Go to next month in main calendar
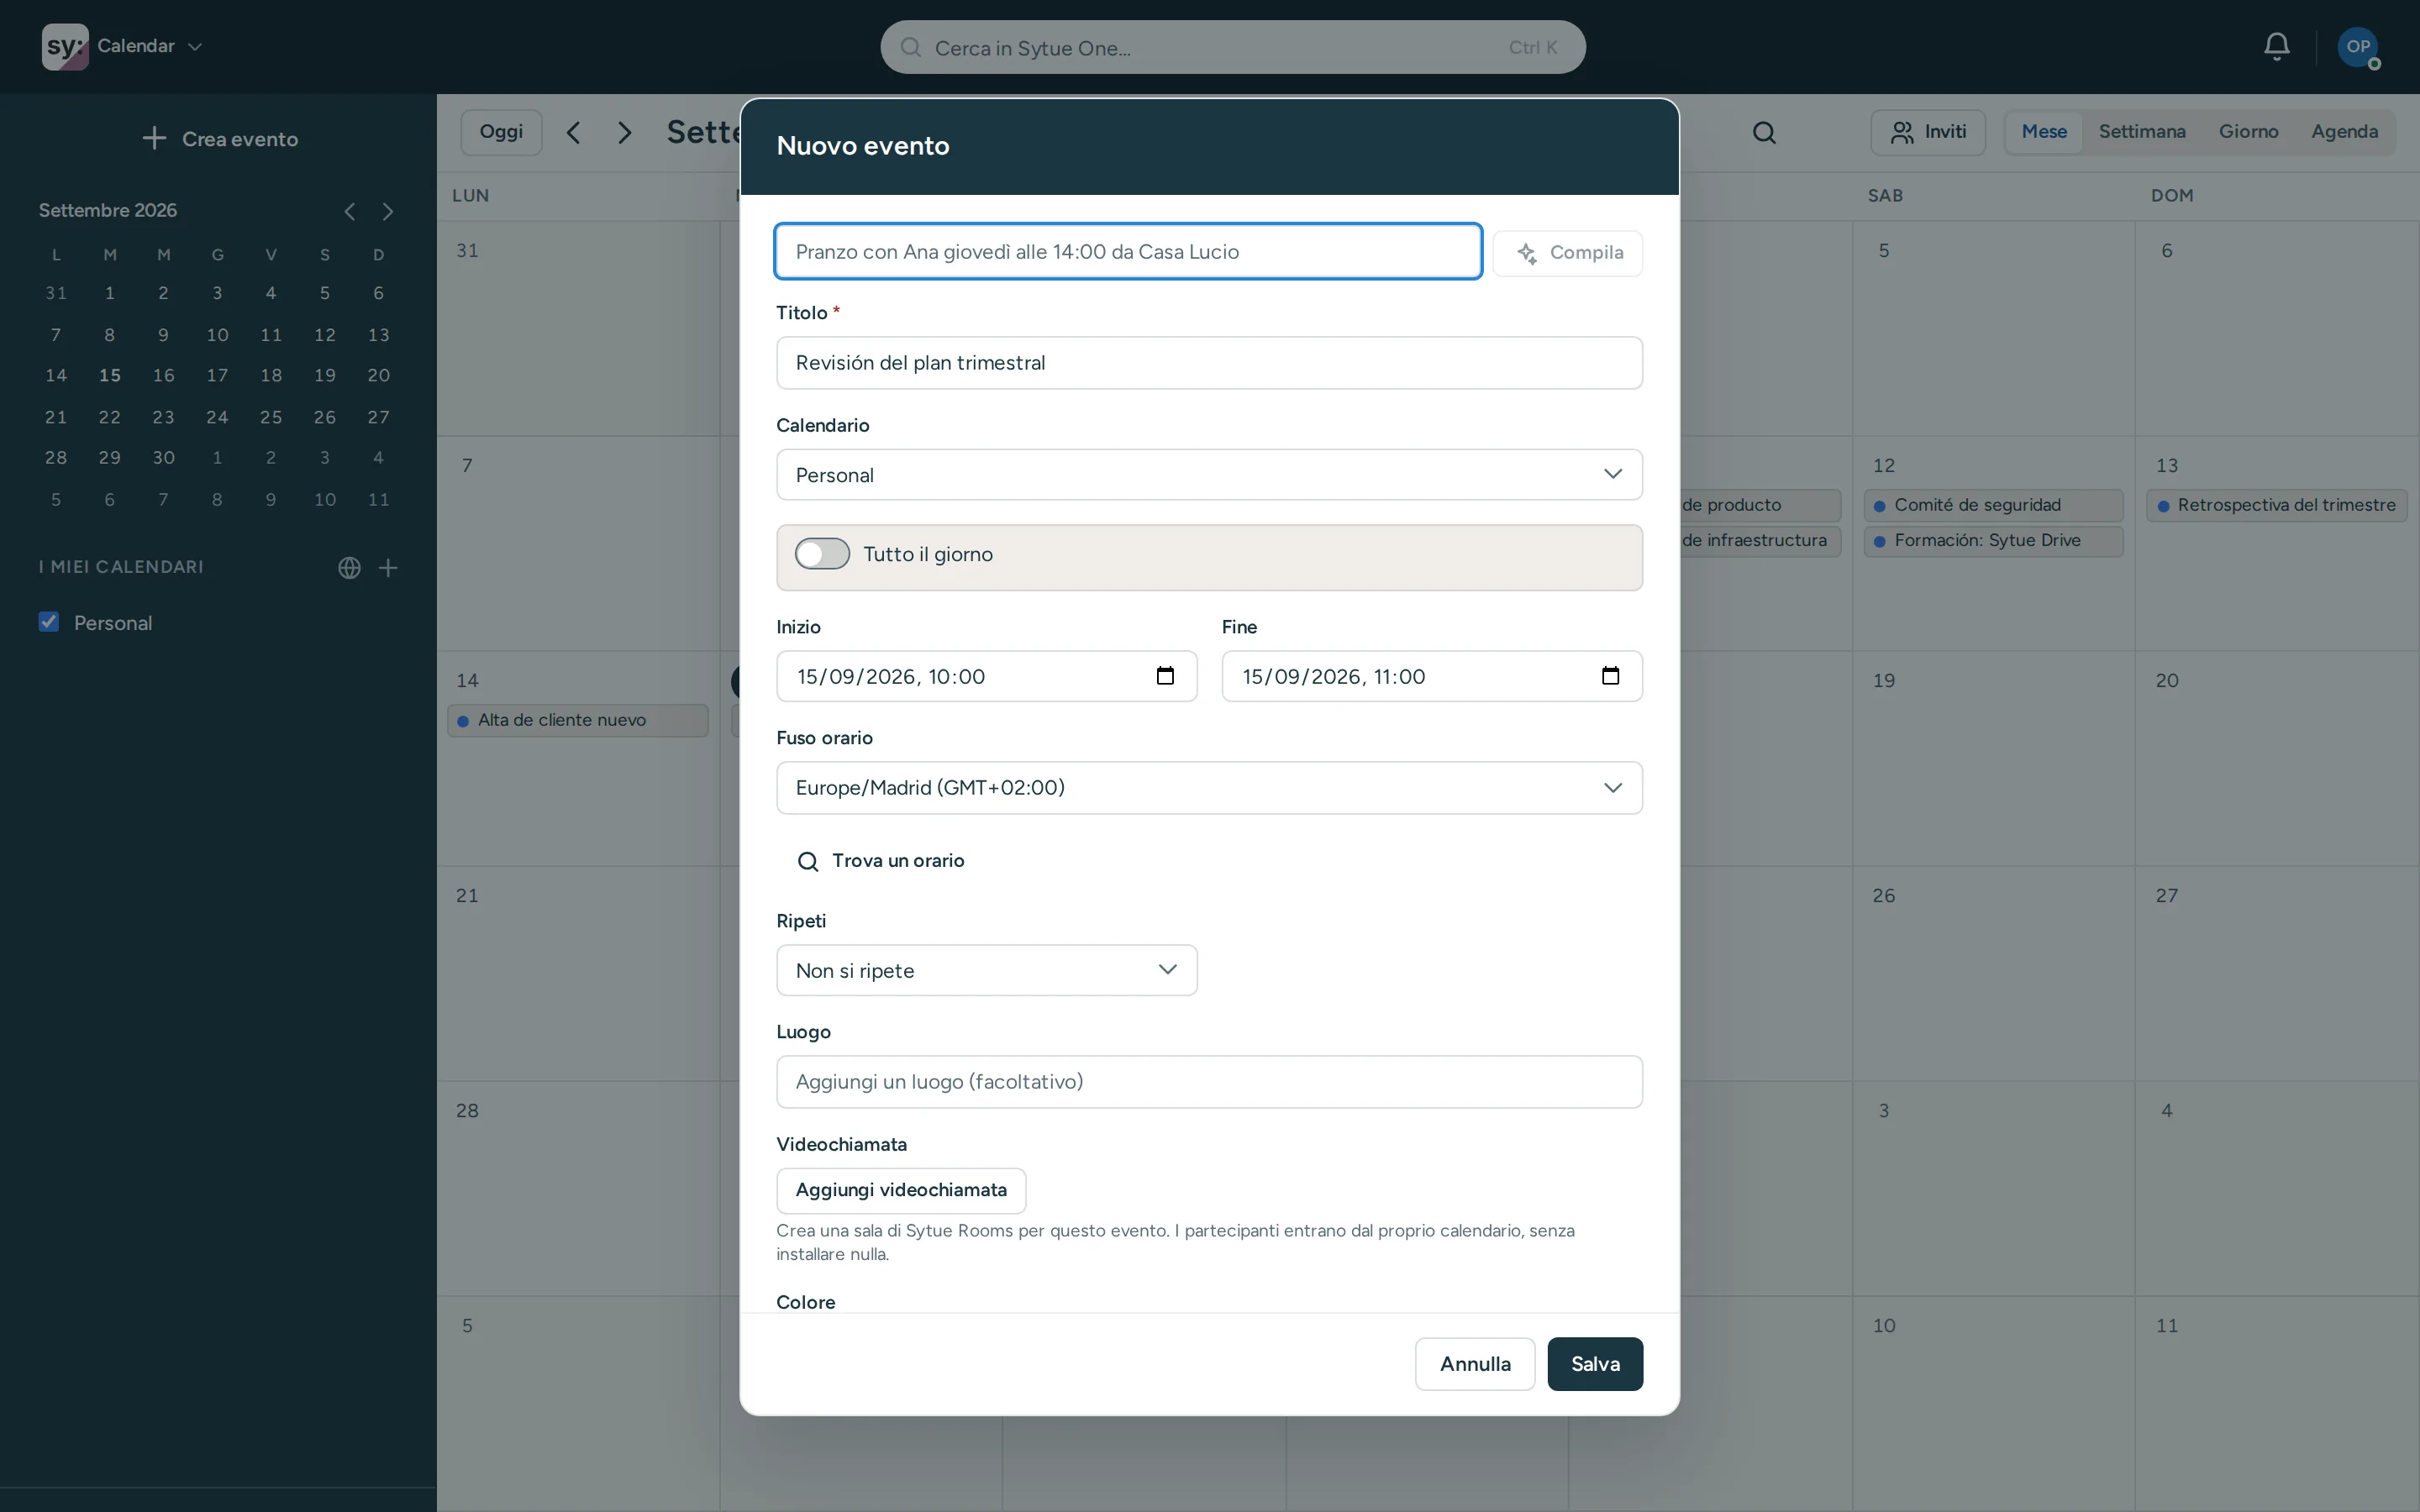2420x1512 pixels. coord(625,132)
